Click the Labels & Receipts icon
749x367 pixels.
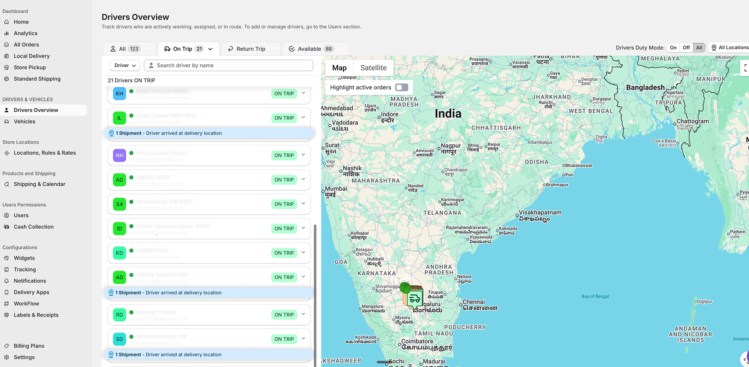(7, 315)
